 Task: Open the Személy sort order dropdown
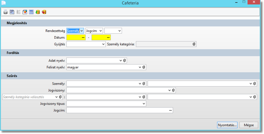tap(82, 31)
